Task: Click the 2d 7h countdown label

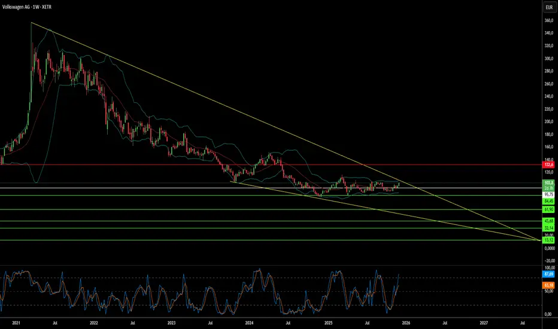Action: (x=547, y=188)
